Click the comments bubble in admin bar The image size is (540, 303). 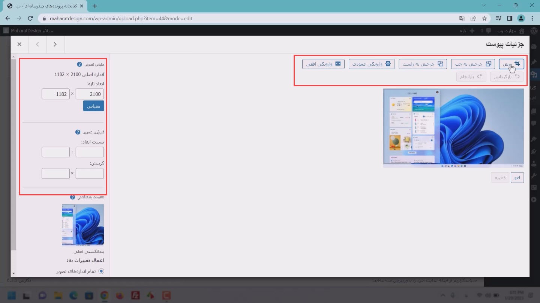489,31
